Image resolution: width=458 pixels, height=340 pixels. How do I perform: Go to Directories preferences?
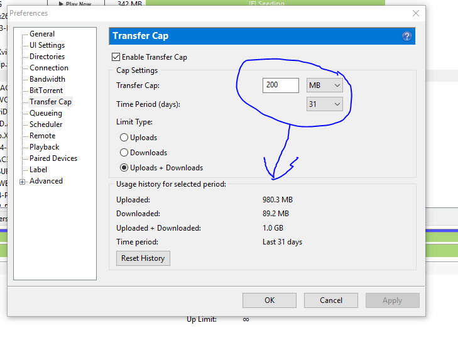pos(47,57)
